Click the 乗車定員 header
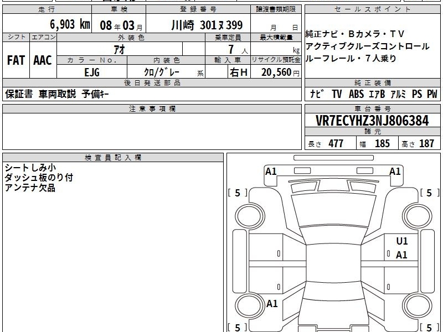This screenshot has height=332, width=443. (x=228, y=37)
